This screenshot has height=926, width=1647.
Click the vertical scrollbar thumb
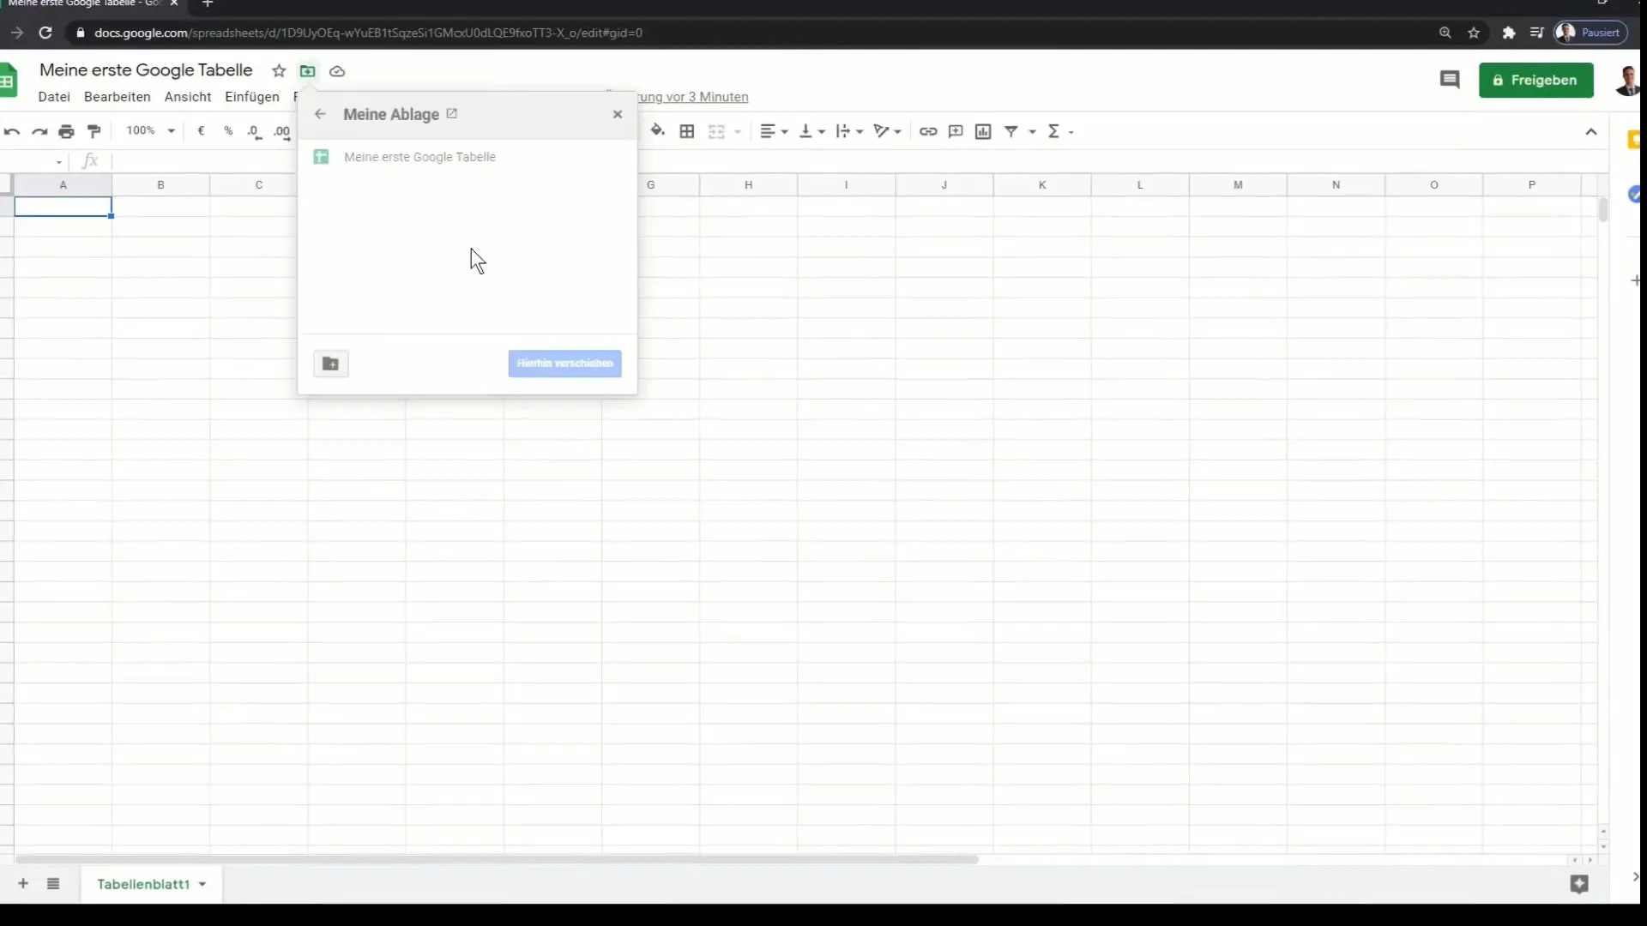click(1603, 210)
